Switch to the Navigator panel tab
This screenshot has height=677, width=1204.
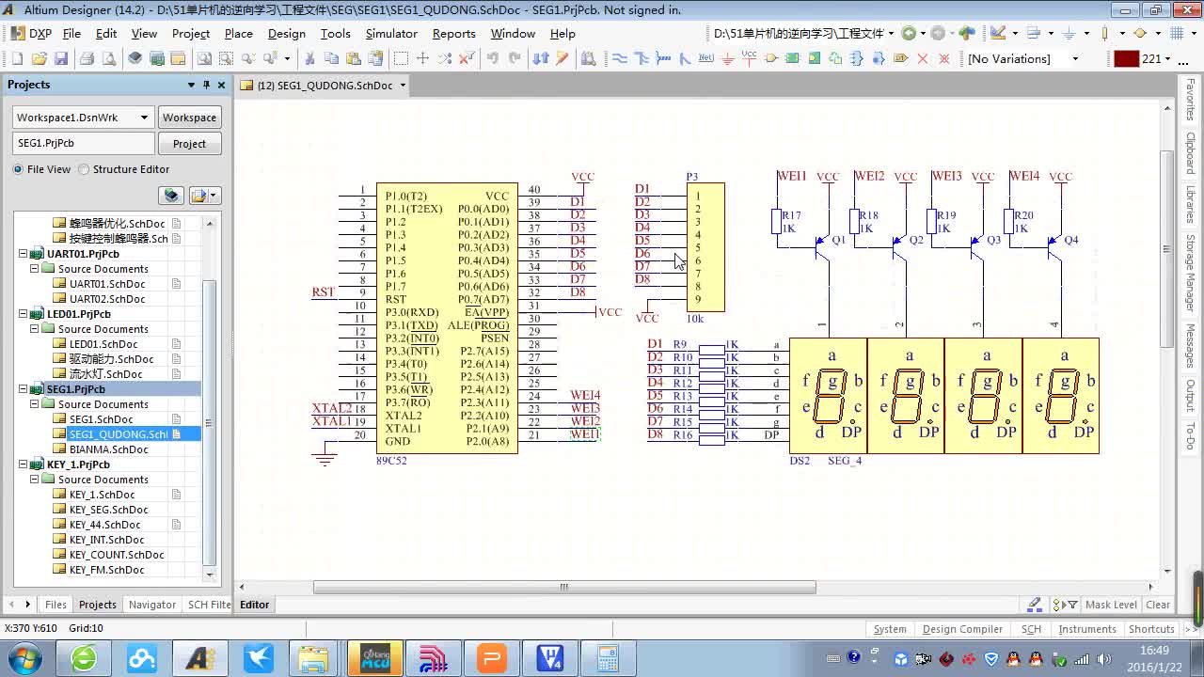click(x=151, y=605)
